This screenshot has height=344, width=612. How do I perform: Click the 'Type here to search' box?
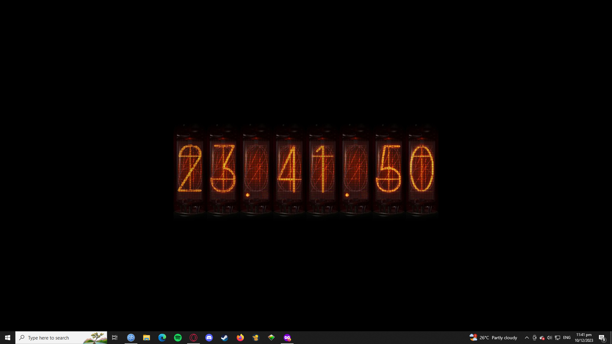(61, 338)
